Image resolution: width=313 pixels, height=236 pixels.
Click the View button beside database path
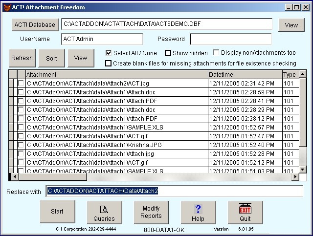point(291,25)
